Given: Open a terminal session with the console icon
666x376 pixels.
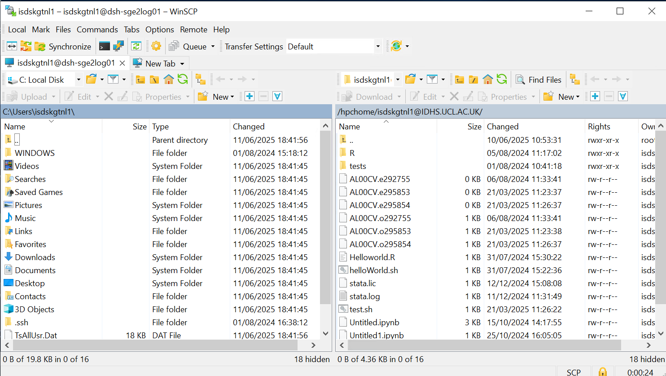Looking at the screenshot, I should (104, 46).
